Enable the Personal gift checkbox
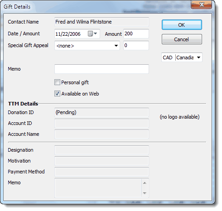222x211 pixels. coord(57,82)
